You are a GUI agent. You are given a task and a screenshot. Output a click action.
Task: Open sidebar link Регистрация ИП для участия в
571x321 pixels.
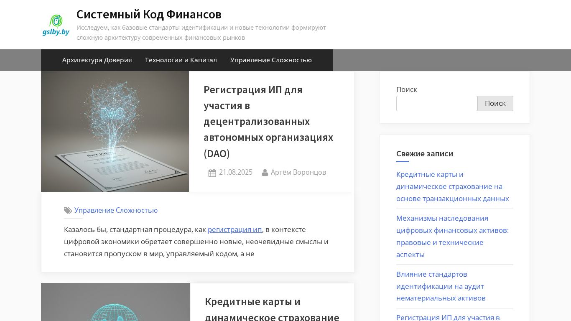tap(448, 317)
